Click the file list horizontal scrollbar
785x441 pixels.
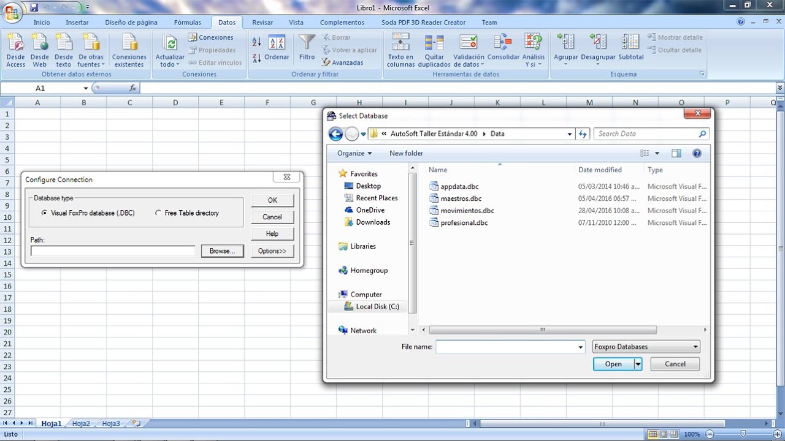pyautogui.click(x=543, y=330)
